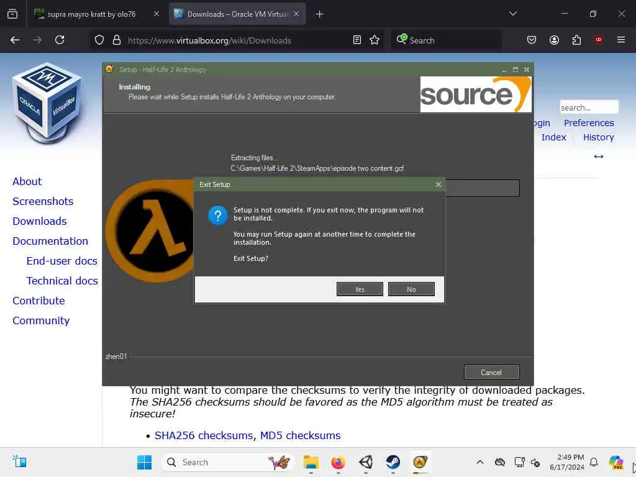
Task: Open the Documentation sidebar link
Action: (50, 241)
